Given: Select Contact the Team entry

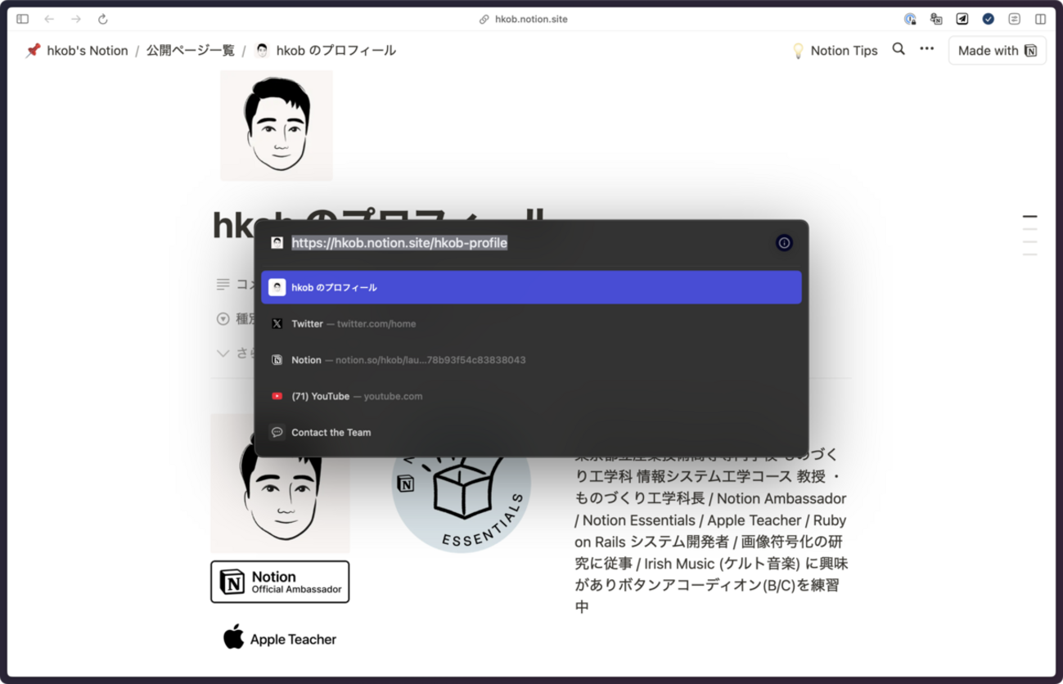Looking at the screenshot, I should (531, 432).
